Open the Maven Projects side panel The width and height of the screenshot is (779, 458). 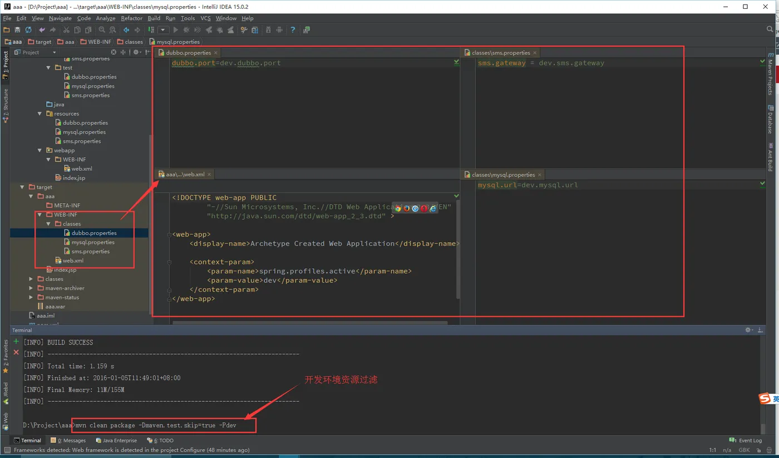pos(771,73)
